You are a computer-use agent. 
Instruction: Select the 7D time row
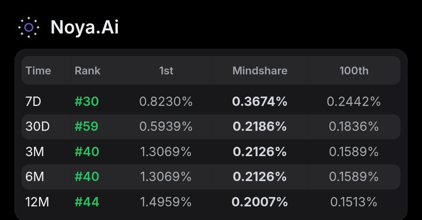click(211, 102)
